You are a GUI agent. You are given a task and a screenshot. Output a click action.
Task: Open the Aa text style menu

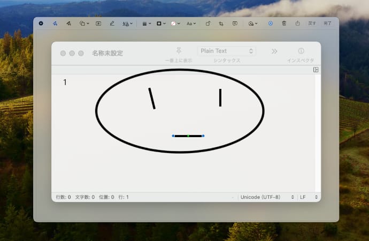click(x=191, y=24)
